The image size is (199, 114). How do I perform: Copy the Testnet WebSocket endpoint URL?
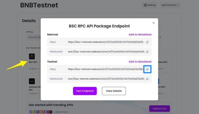pyautogui.click(x=147, y=79)
